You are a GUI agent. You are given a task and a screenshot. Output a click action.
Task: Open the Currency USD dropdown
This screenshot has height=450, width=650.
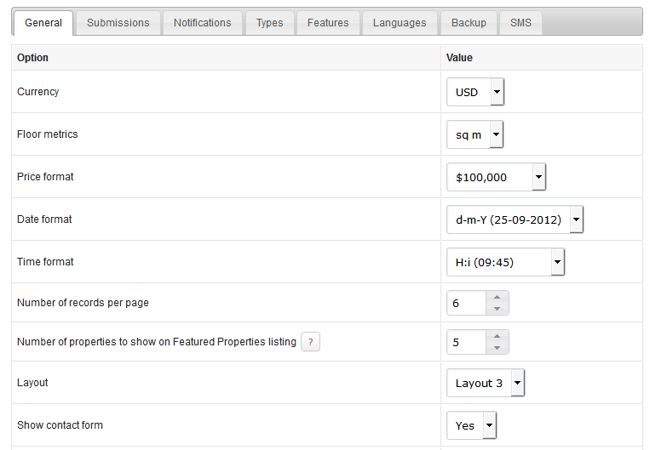click(475, 92)
